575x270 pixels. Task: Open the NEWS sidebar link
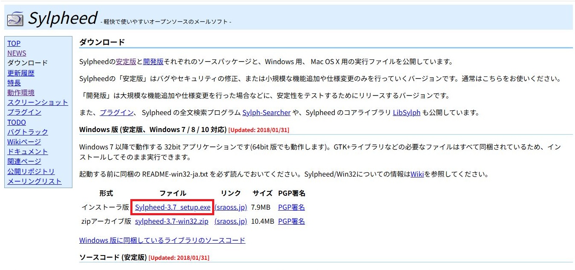(x=17, y=53)
